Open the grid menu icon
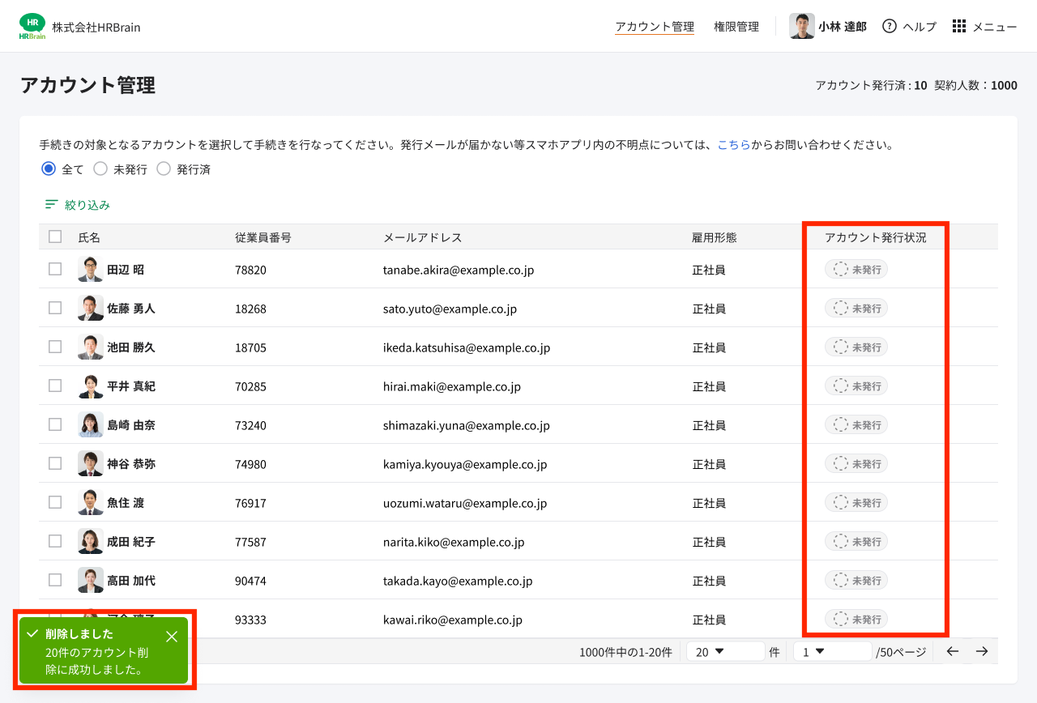 click(x=959, y=26)
